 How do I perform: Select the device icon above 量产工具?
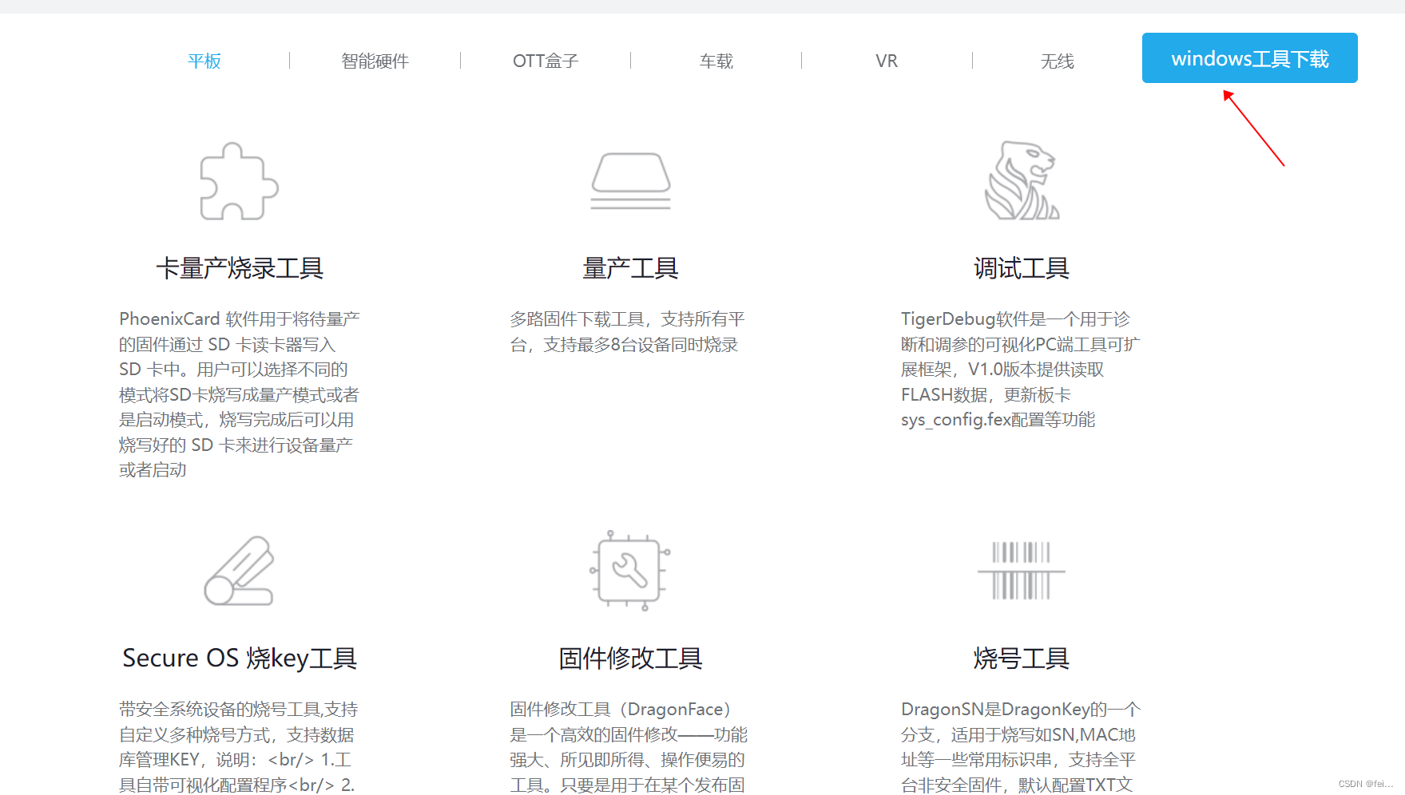(x=630, y=182)
